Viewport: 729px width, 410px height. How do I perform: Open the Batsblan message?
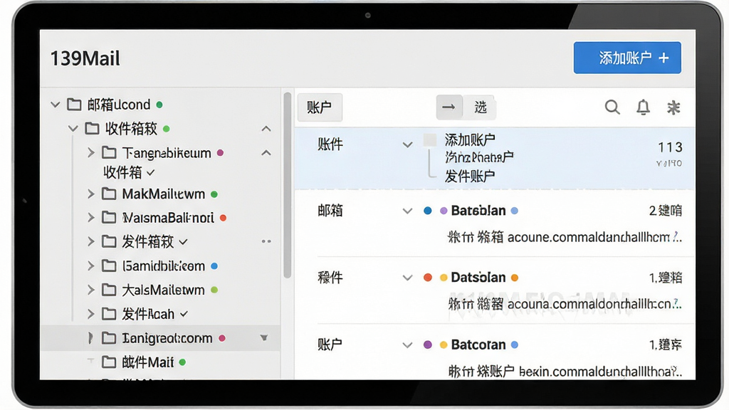coord(478,211)
